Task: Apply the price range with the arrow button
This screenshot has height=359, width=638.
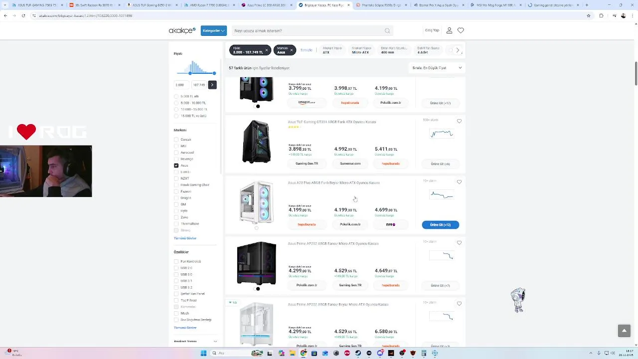Action: 212,85
